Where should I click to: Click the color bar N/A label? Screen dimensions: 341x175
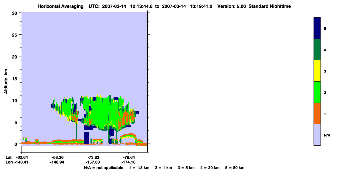point(327,135)
